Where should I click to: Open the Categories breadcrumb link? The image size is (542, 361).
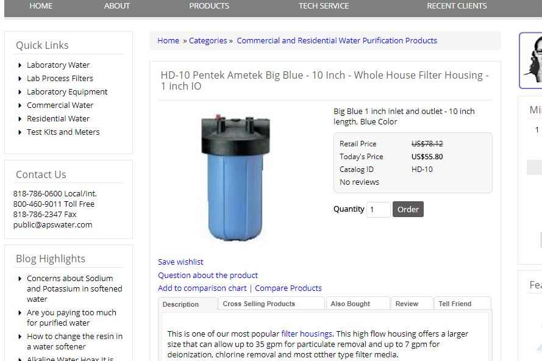[208, 40]
